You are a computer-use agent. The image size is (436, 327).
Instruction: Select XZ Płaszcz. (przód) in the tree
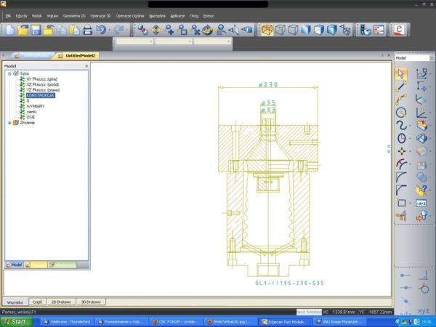pos(43,84)
